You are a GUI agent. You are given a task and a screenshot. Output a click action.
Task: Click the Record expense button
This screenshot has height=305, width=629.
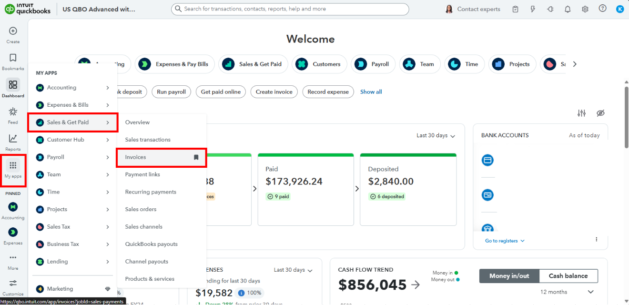[x=328, y=92]
